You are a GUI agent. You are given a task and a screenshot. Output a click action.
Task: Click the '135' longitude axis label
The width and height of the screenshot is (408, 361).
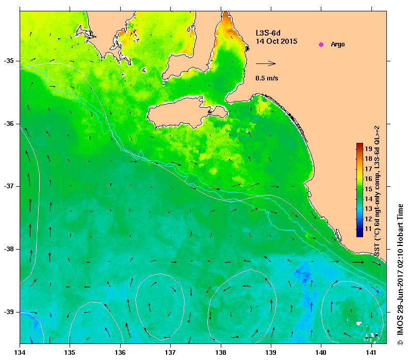pos(70,353)
